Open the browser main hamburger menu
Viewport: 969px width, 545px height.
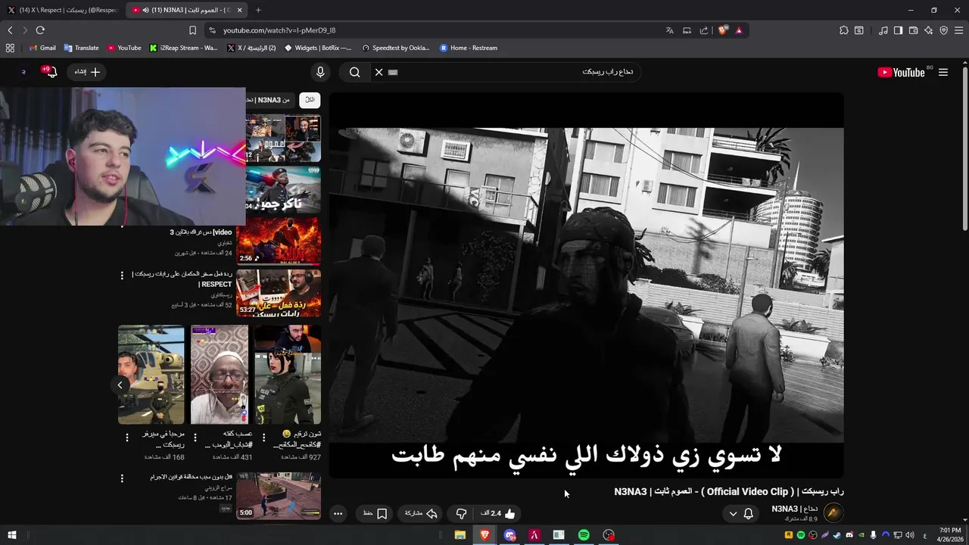point(958,30)
